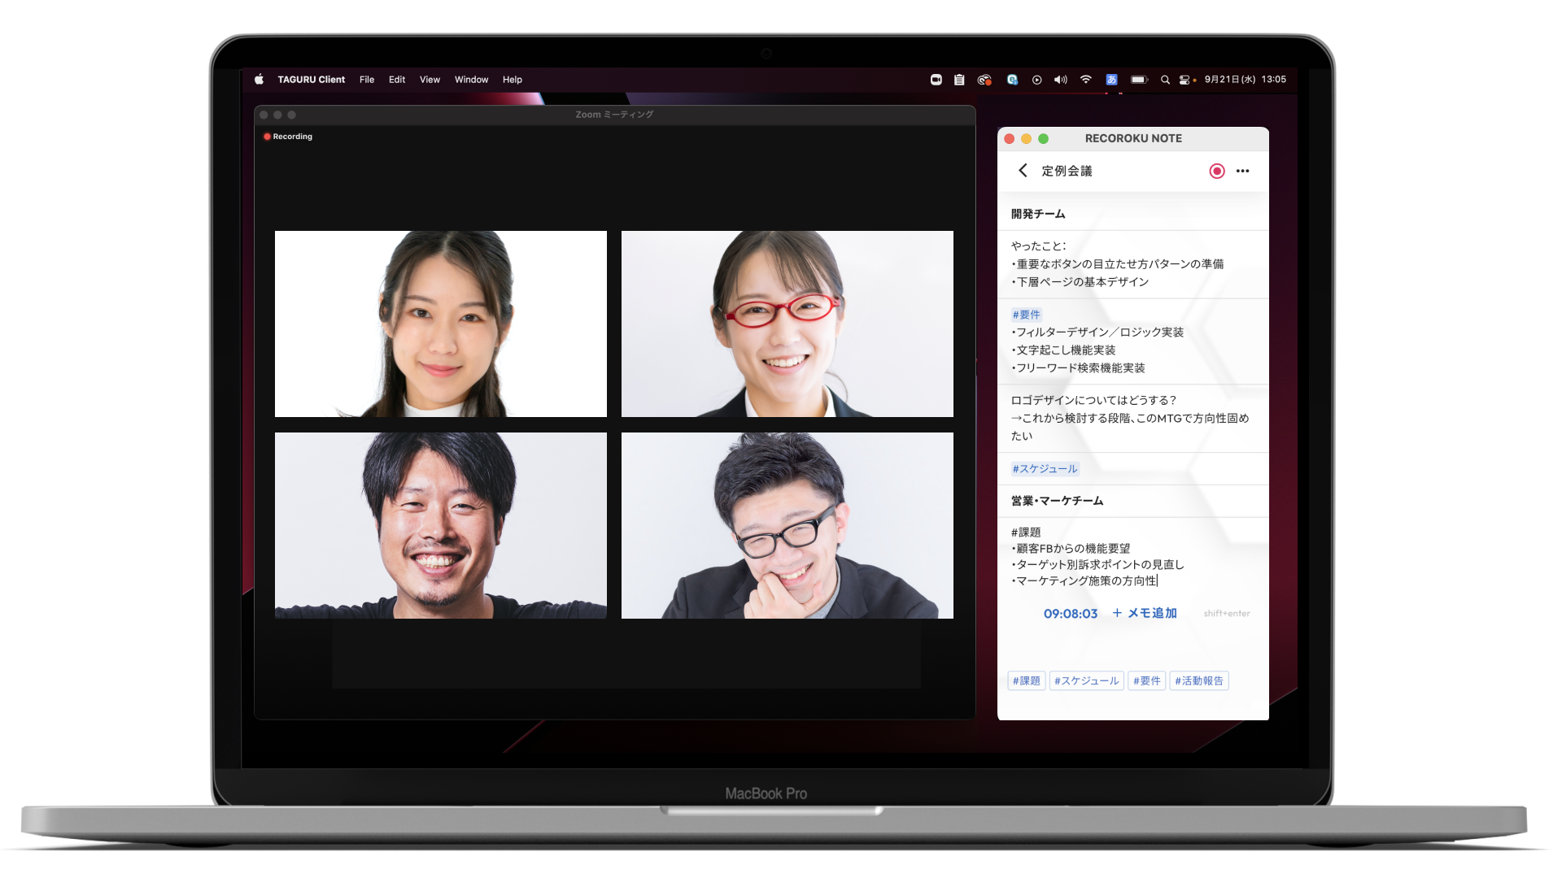The image size is (1562, 878).
Task: Click the screen recording camera icon in menu bar
Action: (x=936, y=79)
